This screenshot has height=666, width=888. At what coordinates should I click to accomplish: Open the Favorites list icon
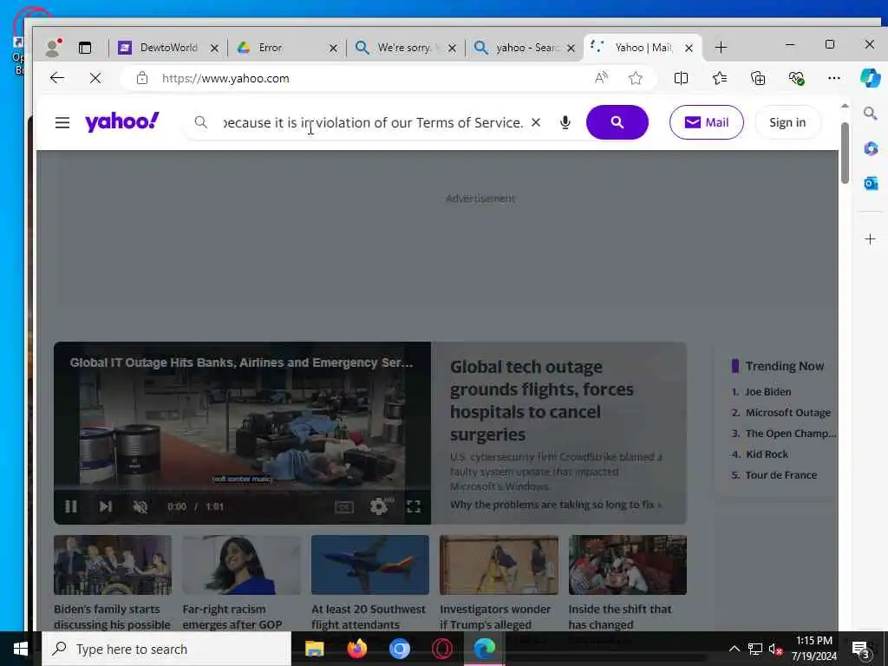coord(720,78)
